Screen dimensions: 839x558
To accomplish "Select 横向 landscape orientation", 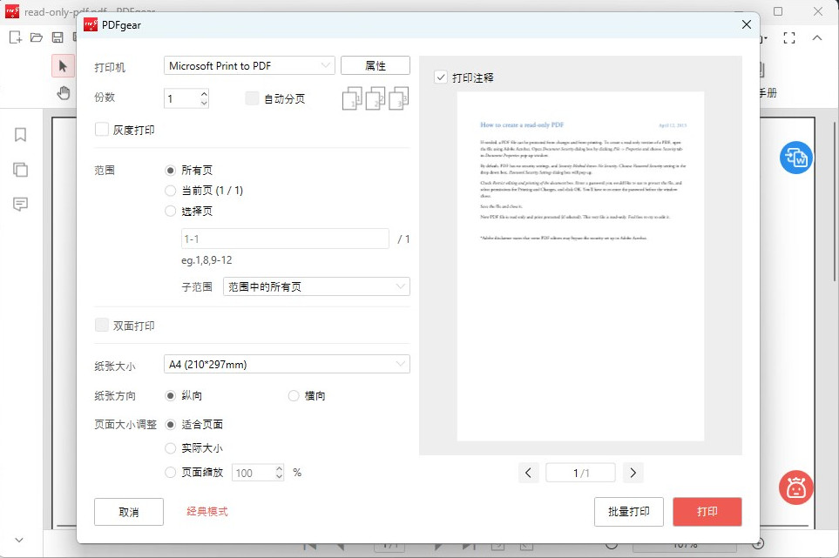I will pos(294,395).
